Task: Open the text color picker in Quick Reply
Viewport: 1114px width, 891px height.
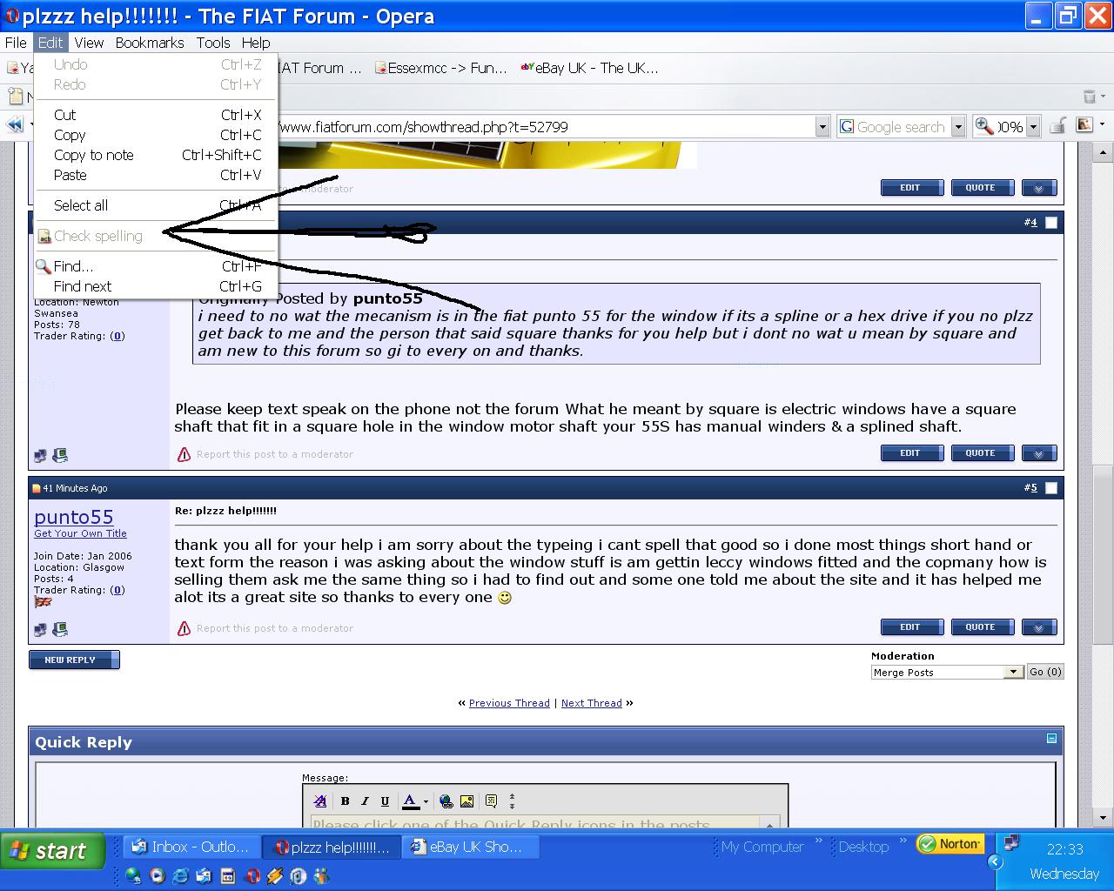Action: [x=426, y=801]
